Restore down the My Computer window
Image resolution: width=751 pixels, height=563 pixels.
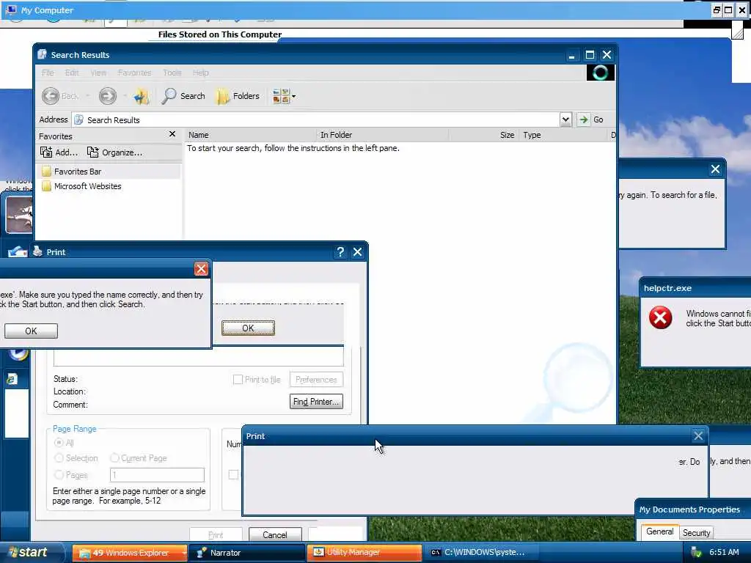click(717, 10)
